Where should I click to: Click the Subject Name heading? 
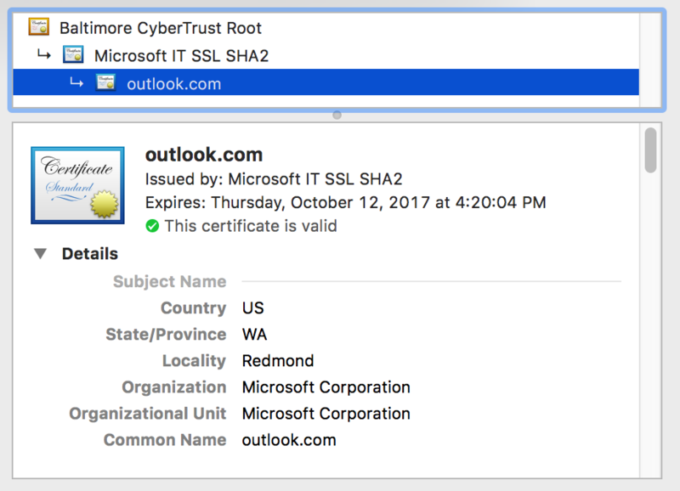coord(169,281)
